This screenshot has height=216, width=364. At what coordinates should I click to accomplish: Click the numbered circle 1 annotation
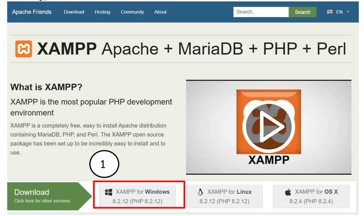(104, 164)
